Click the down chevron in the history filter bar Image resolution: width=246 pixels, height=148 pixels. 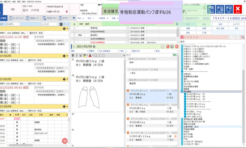click(68, 24)
